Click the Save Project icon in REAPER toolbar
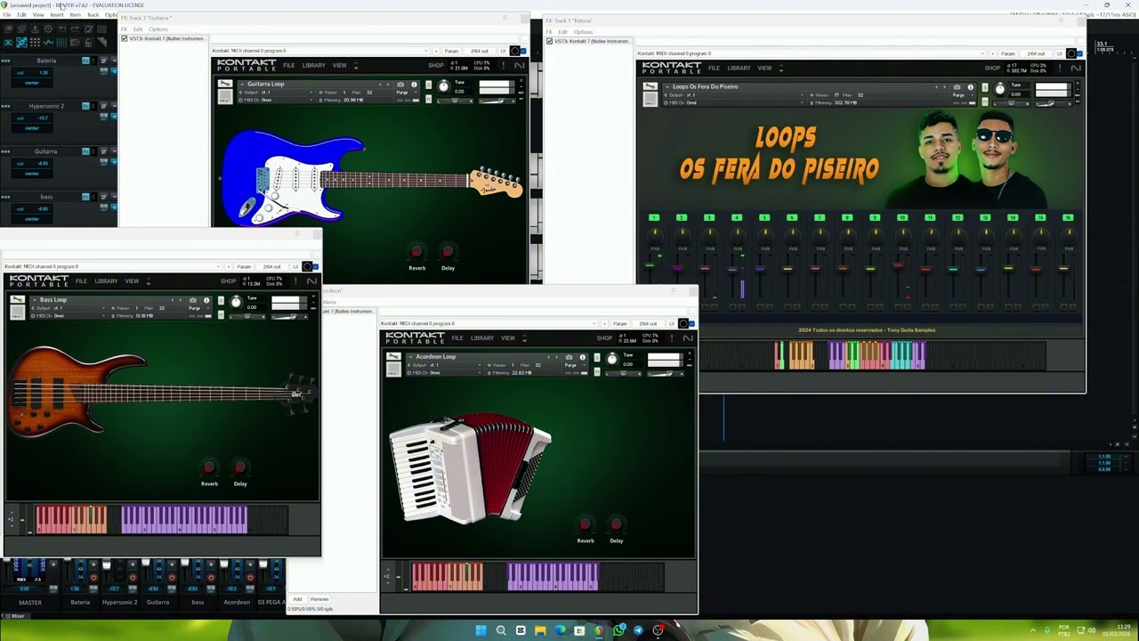Image resolution: width=1139 pixels, height=641 pixels. tap(35, 28)
